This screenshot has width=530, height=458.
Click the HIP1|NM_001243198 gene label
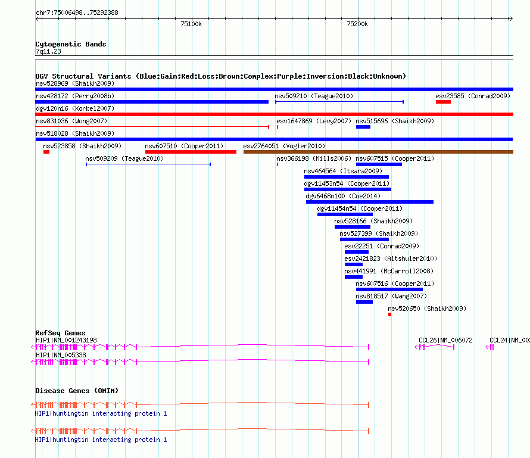click(x=66, y=340)
